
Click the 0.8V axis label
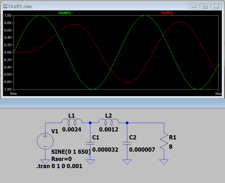[8, 23]
